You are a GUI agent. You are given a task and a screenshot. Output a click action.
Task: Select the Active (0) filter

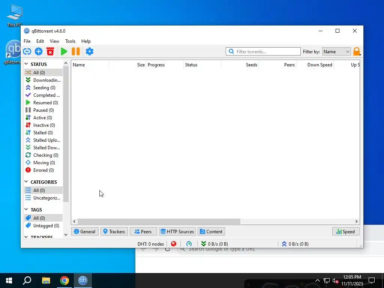[x=43, y=117]
